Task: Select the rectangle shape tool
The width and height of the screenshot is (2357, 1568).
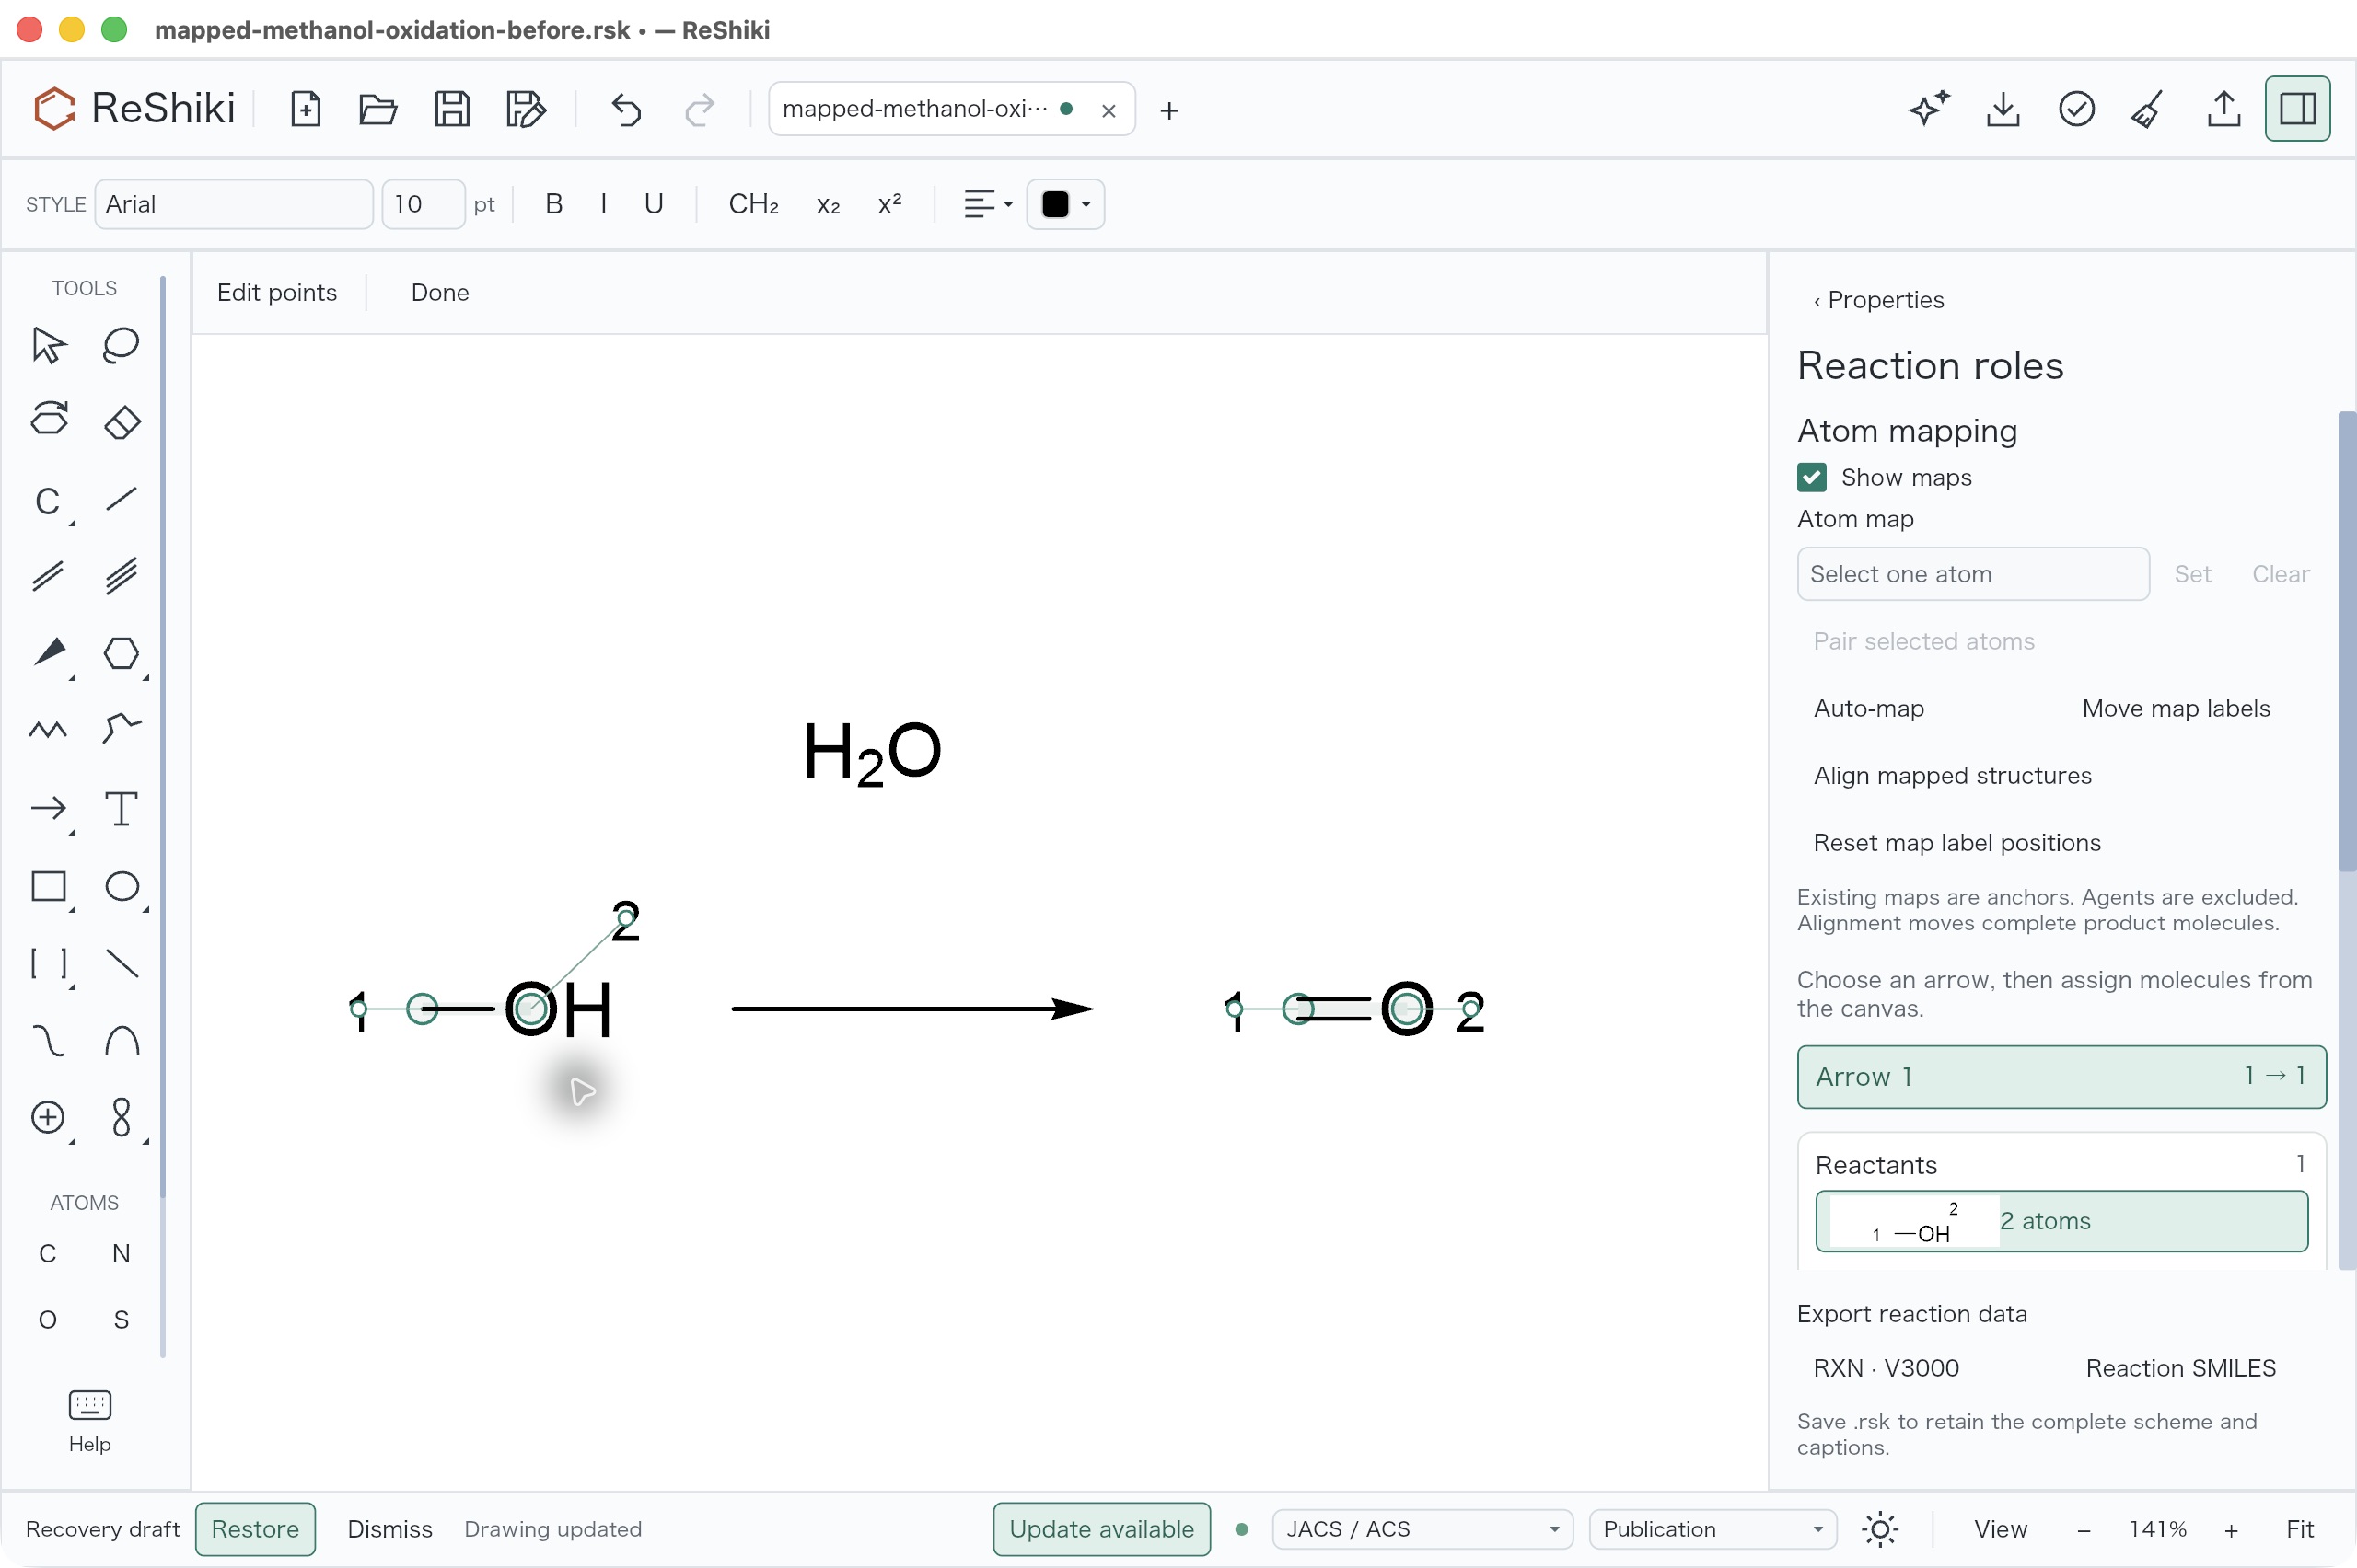Action: click(x=48, y=886)
